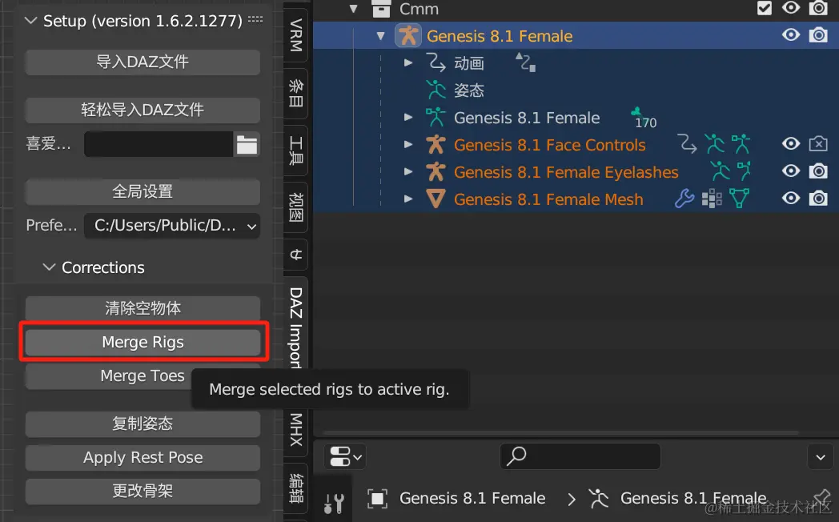
Task: Click the Cmm collection box icon
Action: [x=381, y=9]
